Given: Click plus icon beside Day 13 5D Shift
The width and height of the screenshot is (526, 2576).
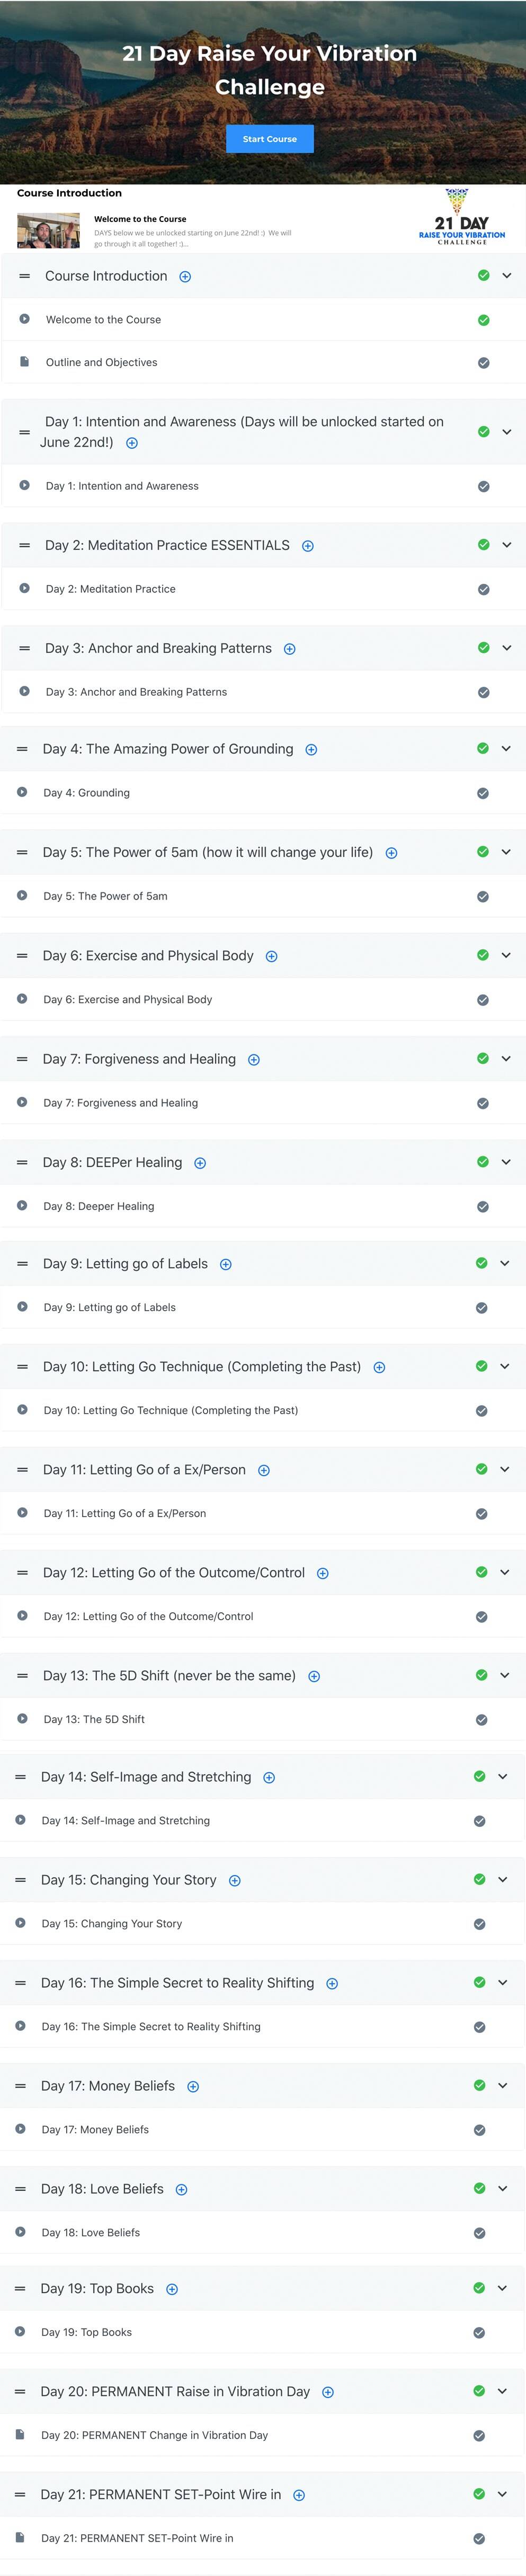Looking at the screenshot, I should tap(314, 1677).
